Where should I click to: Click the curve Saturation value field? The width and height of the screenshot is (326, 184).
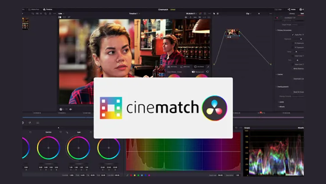tap(237, 175)
